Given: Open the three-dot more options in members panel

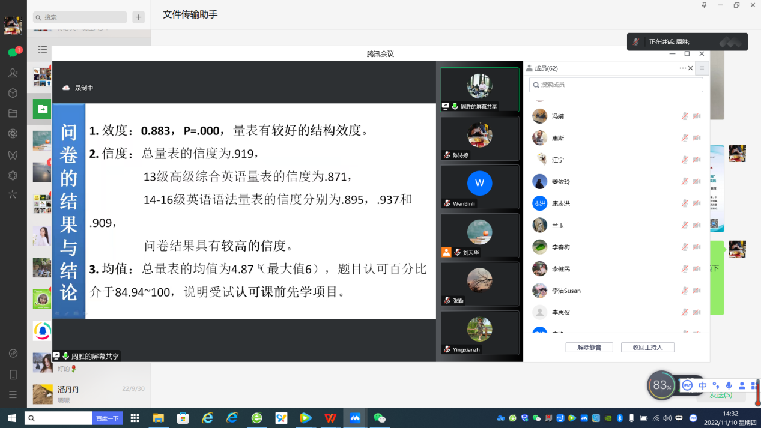Looking at the screenshot, I should point(682,68).
